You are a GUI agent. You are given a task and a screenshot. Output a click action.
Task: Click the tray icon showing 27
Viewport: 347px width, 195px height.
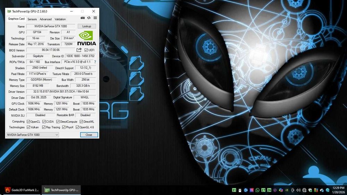263,190
